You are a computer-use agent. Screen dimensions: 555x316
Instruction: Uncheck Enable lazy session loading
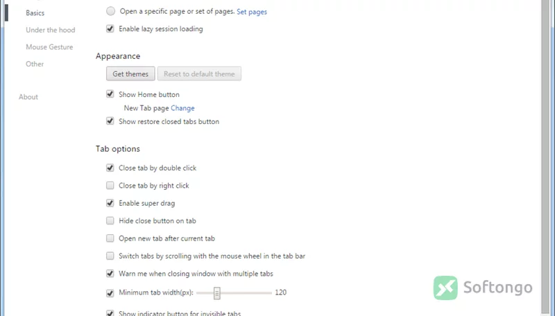pos(110,29)
